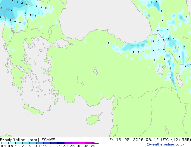This screenshot has height=147, width=191.
Task: Click the legend label '50'
Action: click(93, 146)
